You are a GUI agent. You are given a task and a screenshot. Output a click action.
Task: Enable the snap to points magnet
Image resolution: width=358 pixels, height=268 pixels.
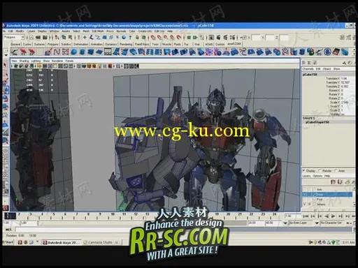pyautogui.click(x=166, y=37)
